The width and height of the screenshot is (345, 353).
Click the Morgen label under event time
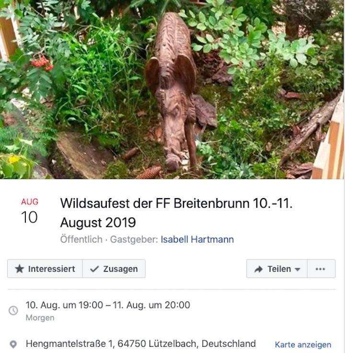40,318
